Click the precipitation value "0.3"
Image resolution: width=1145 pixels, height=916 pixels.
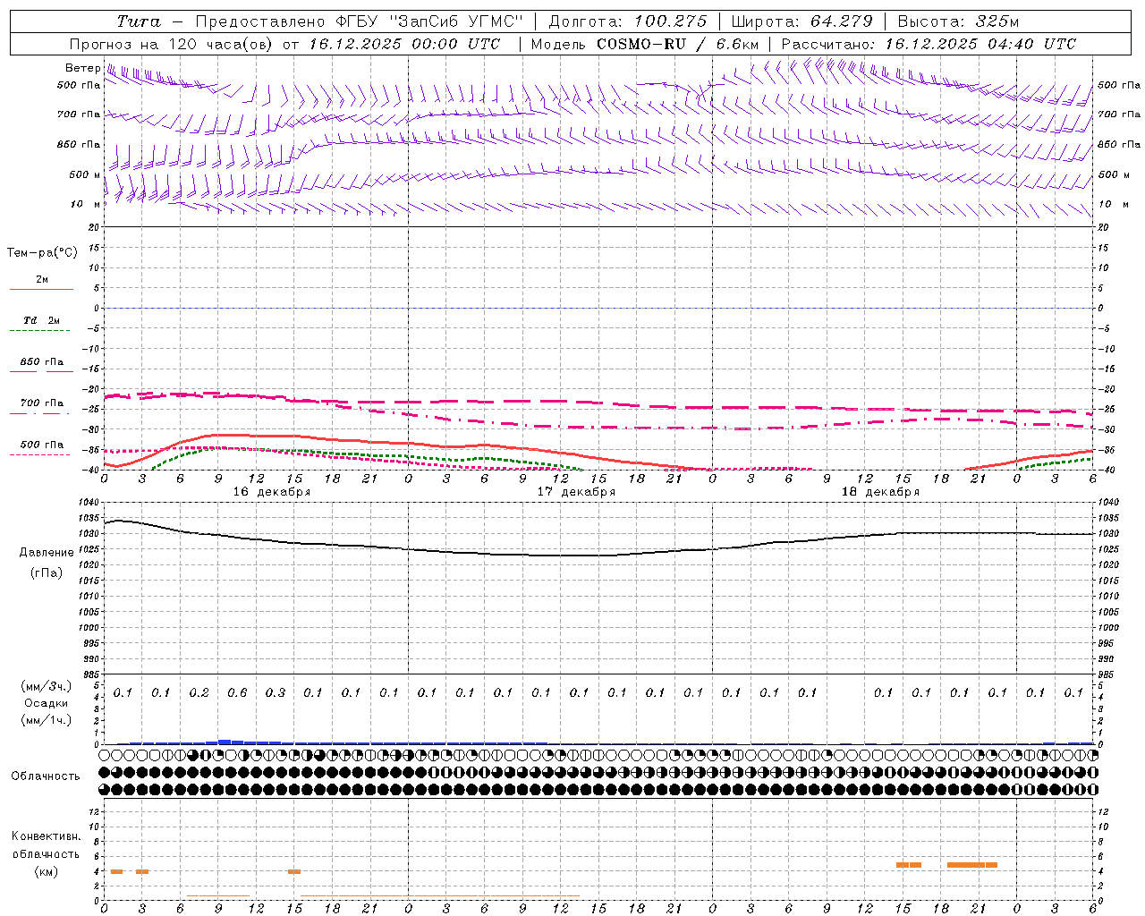pyautogui.click(x=275, y=692)
